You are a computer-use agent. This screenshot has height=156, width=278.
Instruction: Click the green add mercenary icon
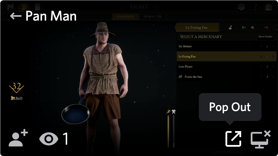click(x=244, y=28)
